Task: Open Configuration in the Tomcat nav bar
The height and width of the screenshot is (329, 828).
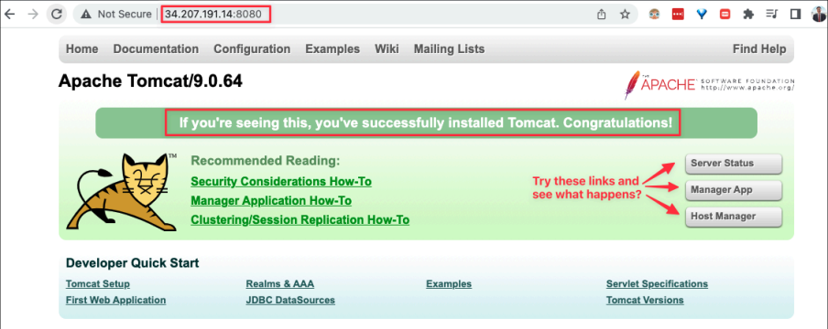Action: pyautogui.click(x=252, y=49)
